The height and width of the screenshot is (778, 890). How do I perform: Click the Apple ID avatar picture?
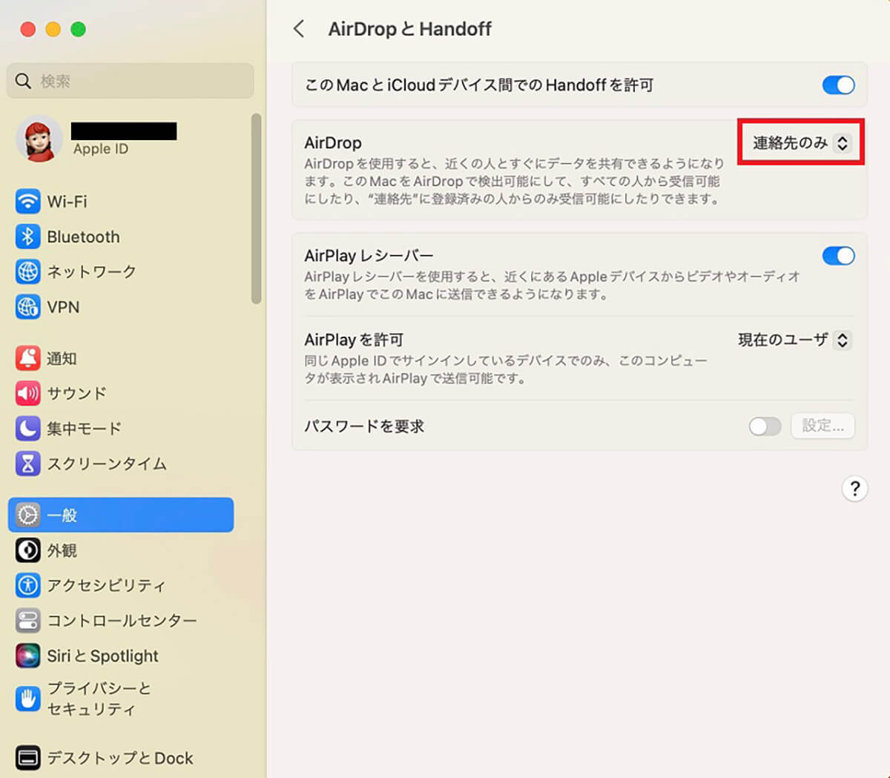point(39,139)
